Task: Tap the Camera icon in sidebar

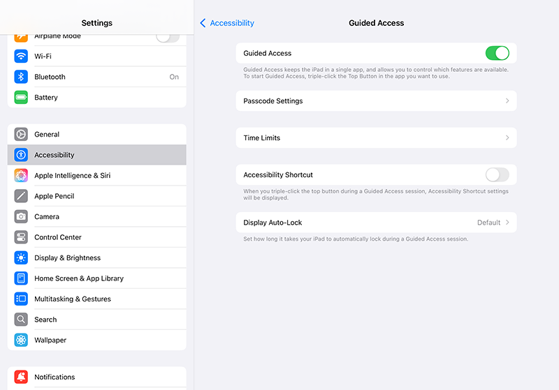Action: coord(21,217)
